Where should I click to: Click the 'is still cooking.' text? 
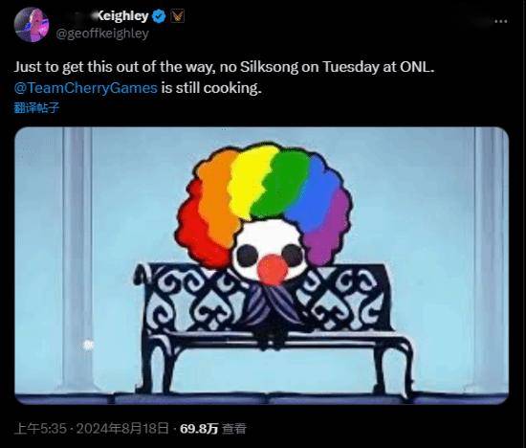tap(210, 88)
